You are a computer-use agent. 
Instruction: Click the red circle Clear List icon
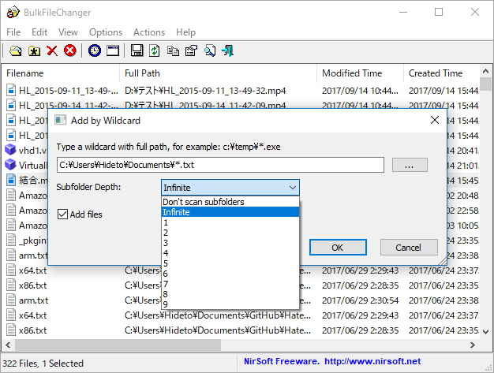[70, 50]
